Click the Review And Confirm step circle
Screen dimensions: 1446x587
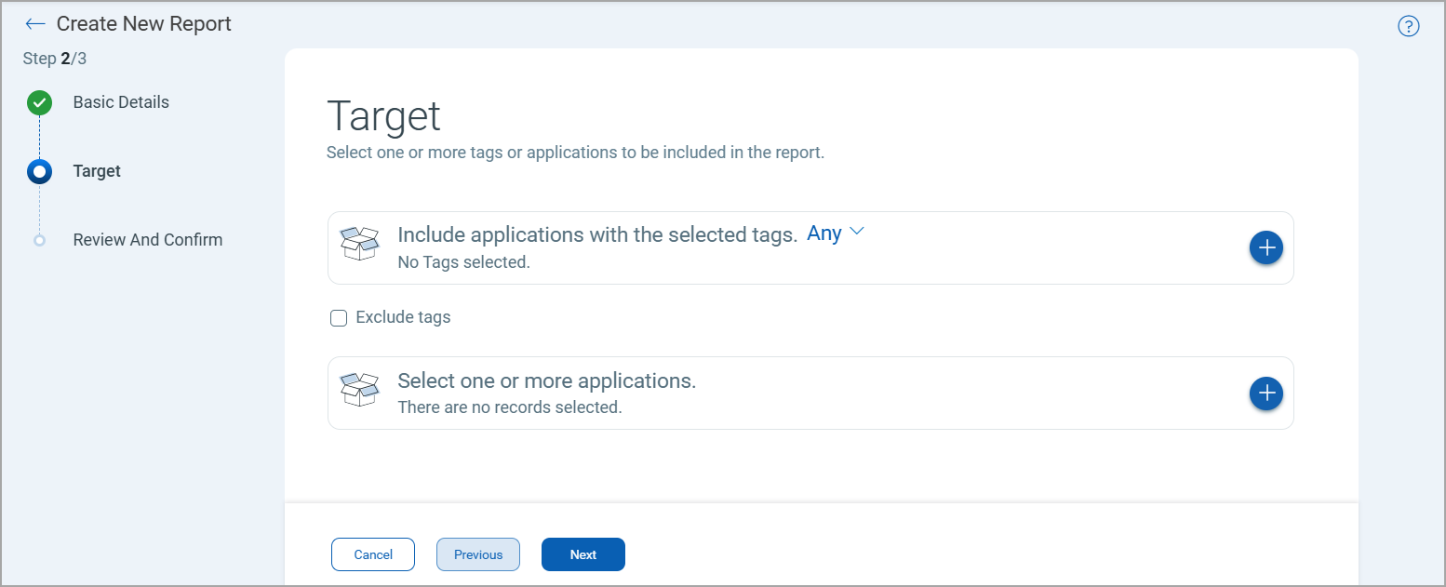(39, 240)
